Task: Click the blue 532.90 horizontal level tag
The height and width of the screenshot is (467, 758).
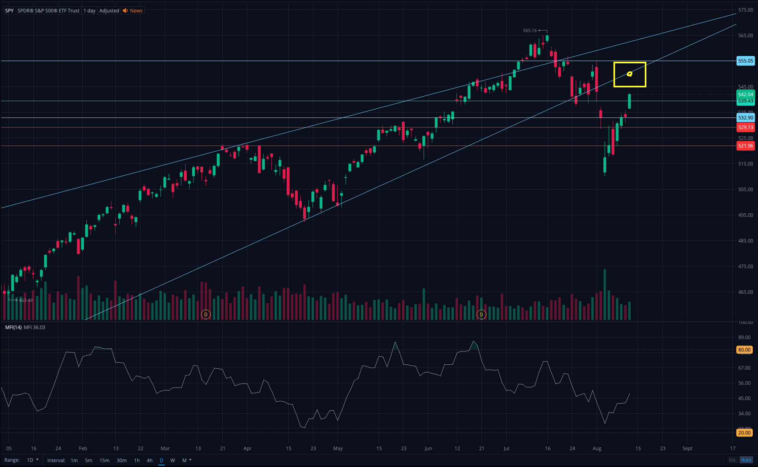Action: click(745, 118)
